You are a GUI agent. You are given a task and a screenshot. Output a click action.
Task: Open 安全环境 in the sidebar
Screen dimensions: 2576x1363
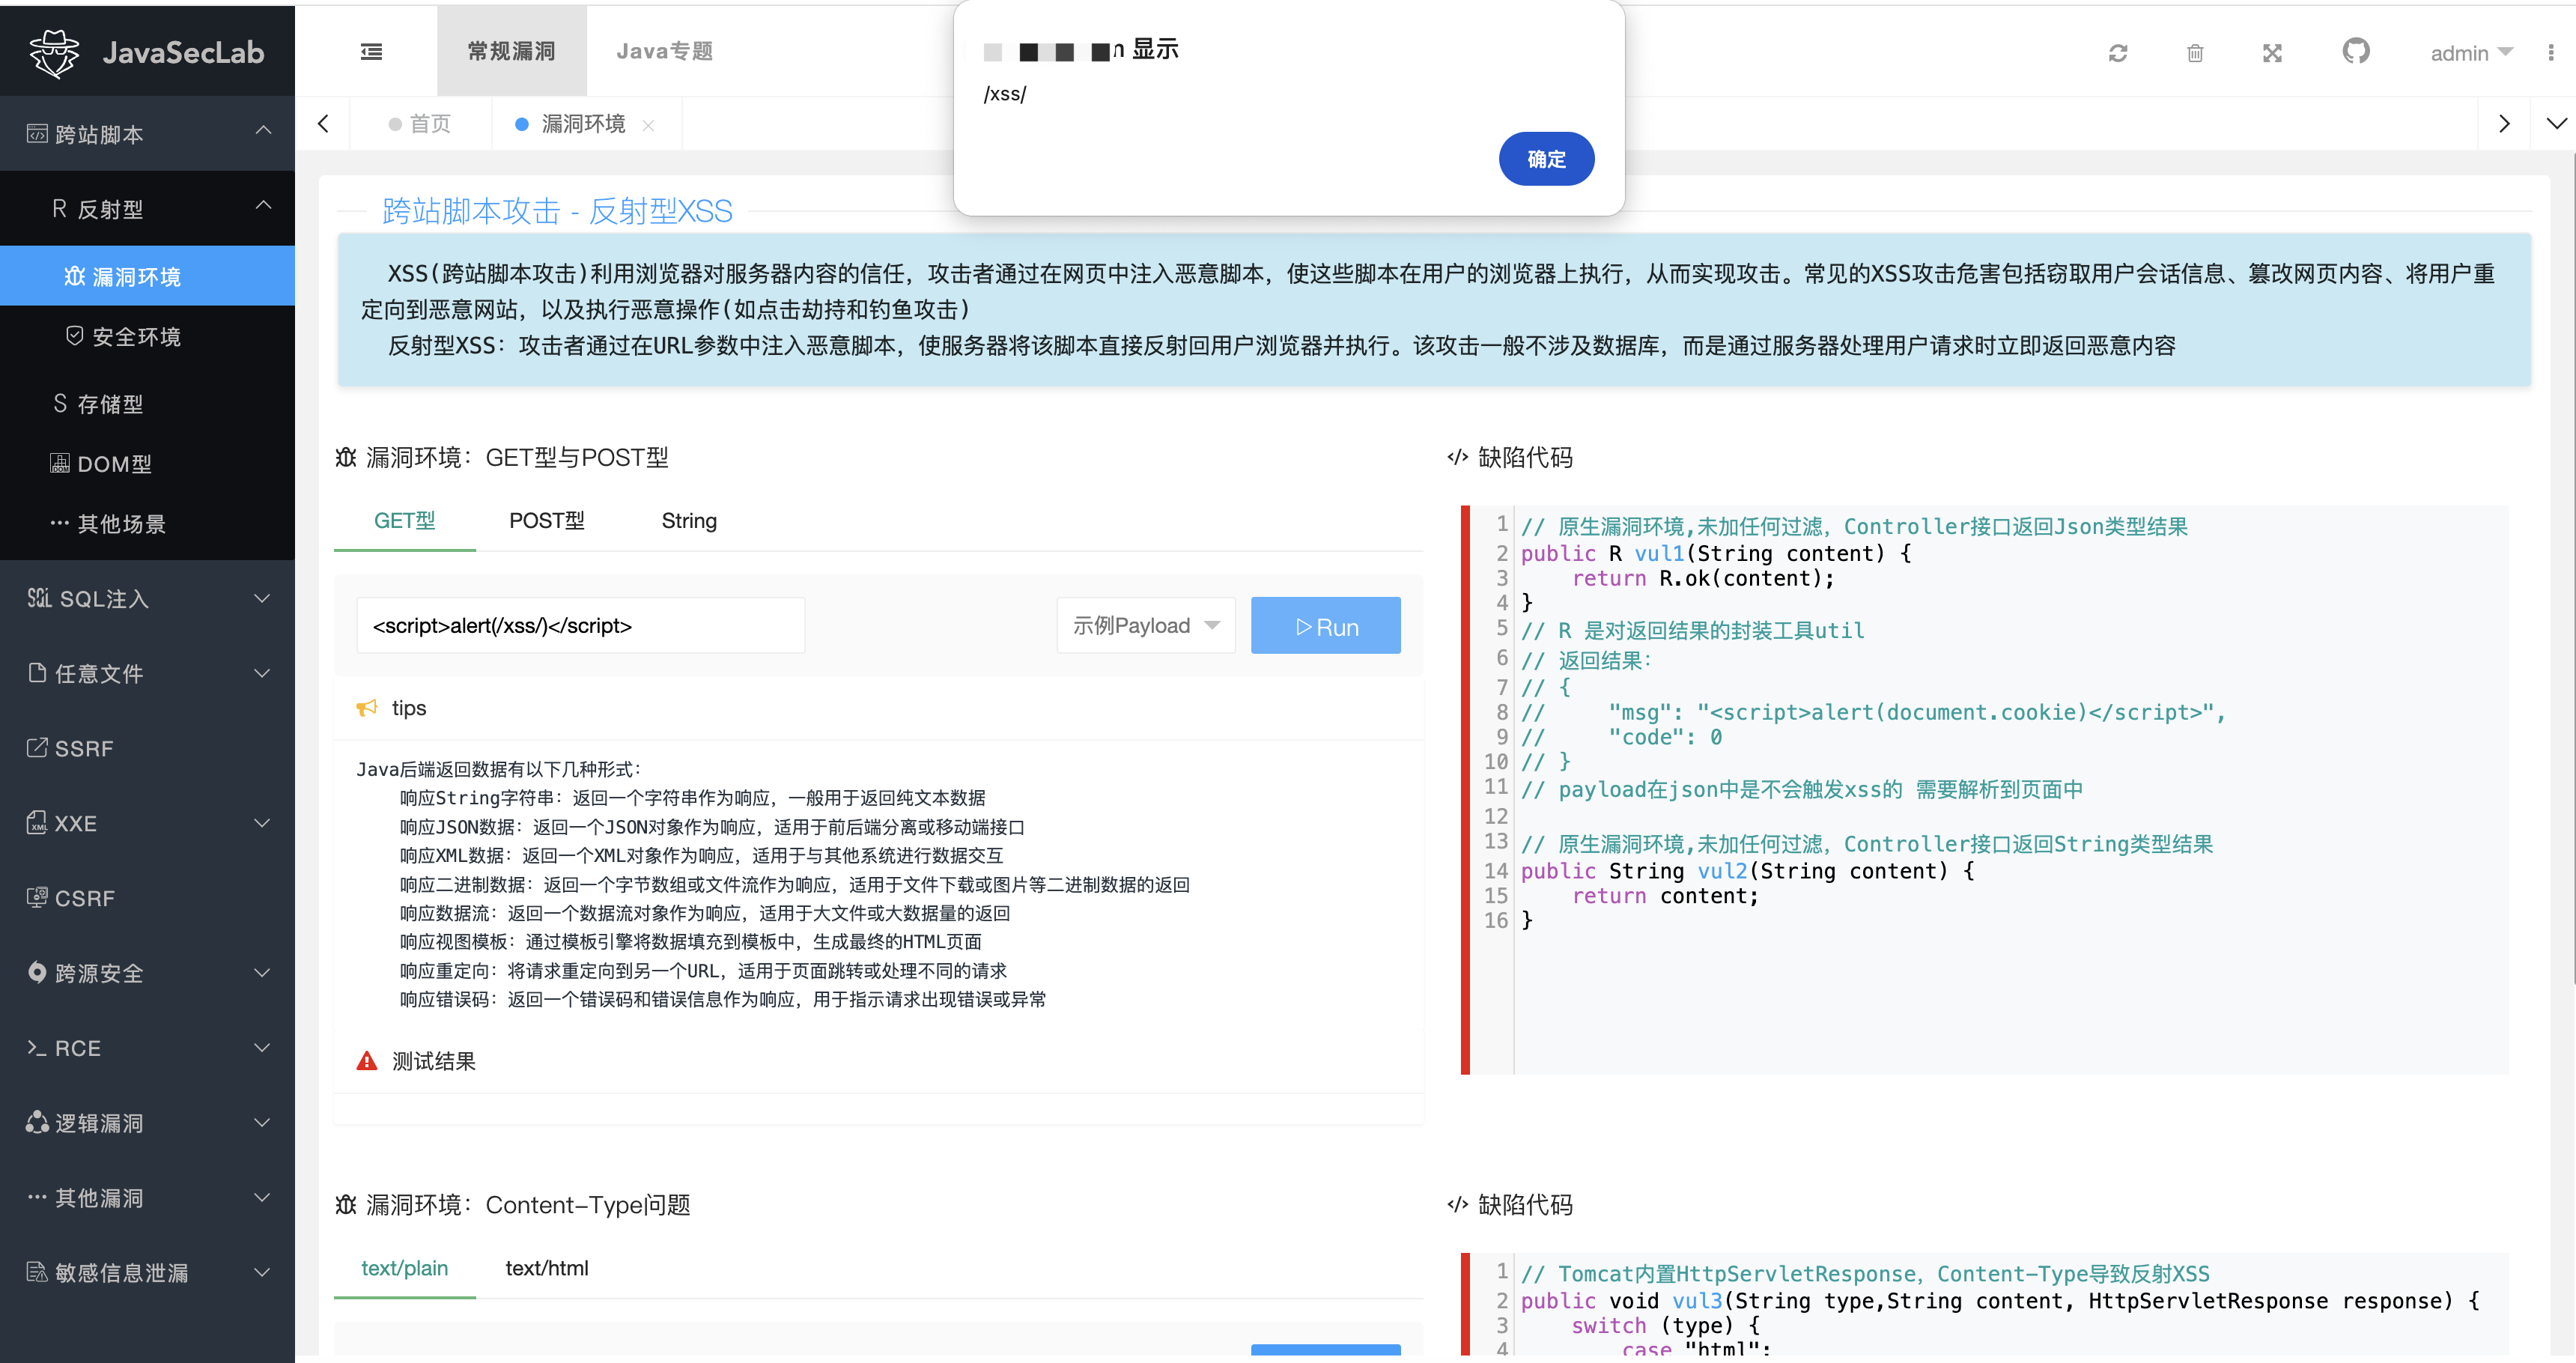[x=136, y=336]
